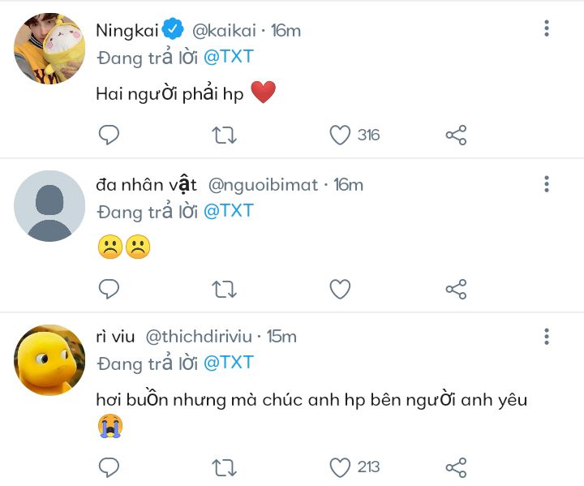The height and width of the screenshot is (486, 584).
Task: Like rì viu's tweet with 213 likes
Action: pyautogui.click(x=340, y=467)
